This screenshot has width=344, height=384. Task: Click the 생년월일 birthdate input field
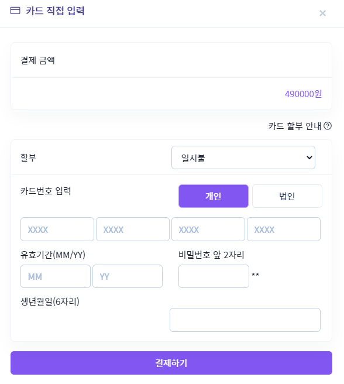(245, 320)
